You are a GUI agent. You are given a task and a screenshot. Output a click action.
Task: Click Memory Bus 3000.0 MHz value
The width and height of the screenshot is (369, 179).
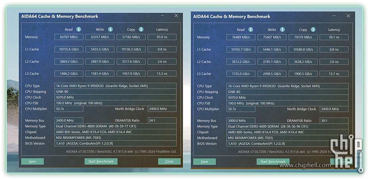[x=241, y=121]
